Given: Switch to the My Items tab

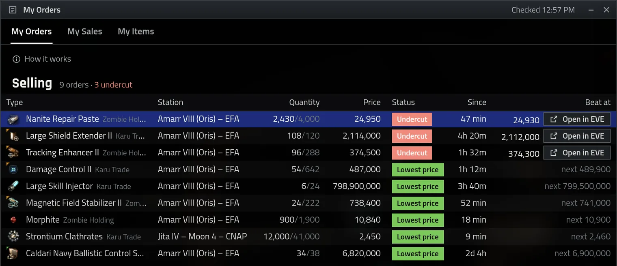Looking at the screenshot, I should point(136,31).
